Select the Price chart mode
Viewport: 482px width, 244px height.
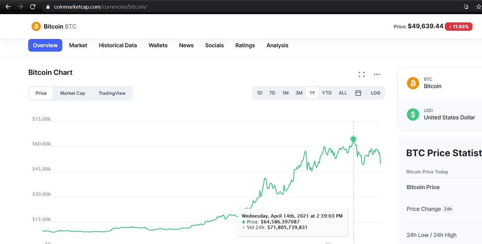tap(41, 93)
